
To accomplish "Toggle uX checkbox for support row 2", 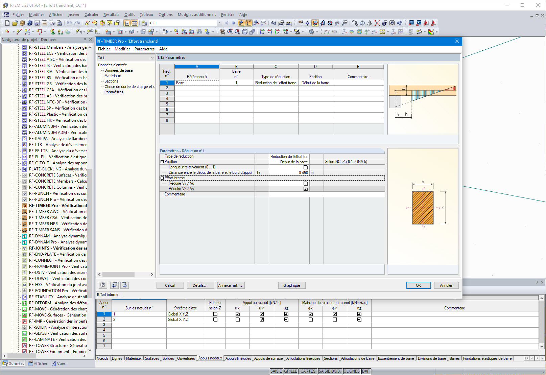I will 238,320.
